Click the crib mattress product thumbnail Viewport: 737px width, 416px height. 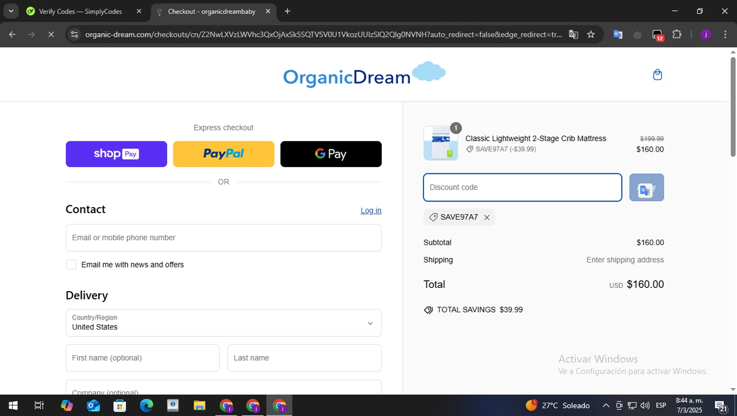(x=441, y=143)
